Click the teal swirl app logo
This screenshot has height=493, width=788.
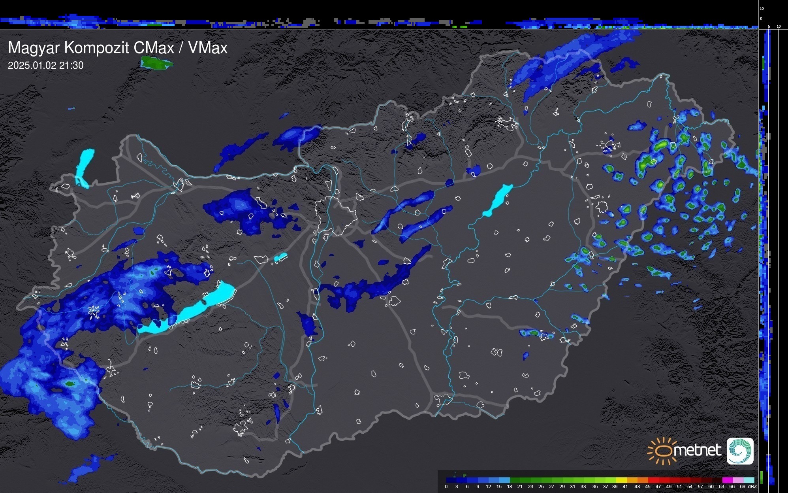[x=740, y=451]
